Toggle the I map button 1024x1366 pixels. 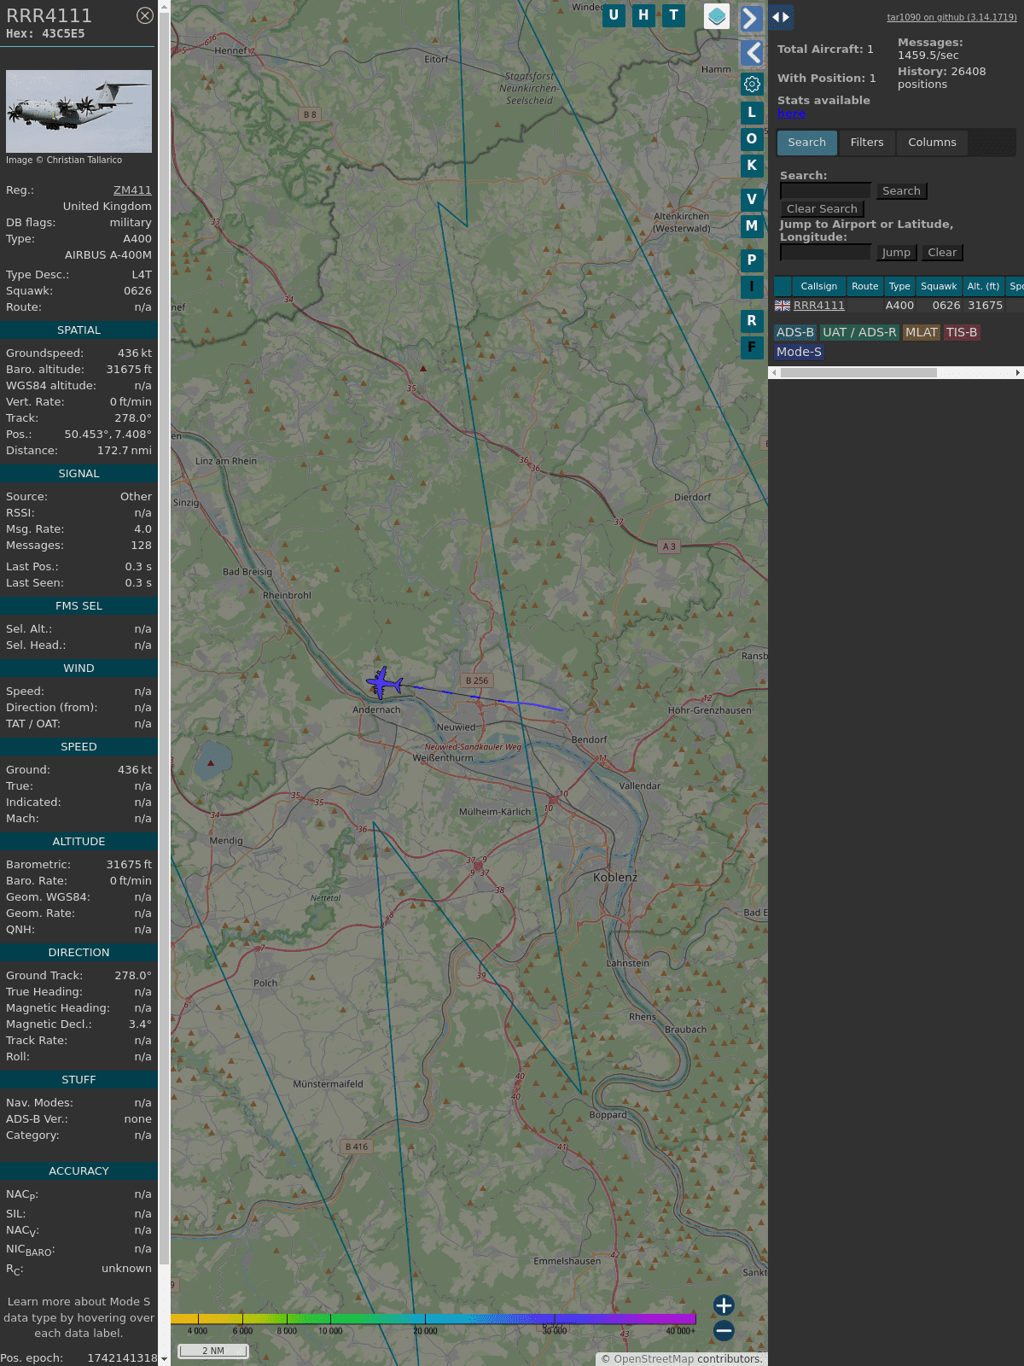[752, 287]
